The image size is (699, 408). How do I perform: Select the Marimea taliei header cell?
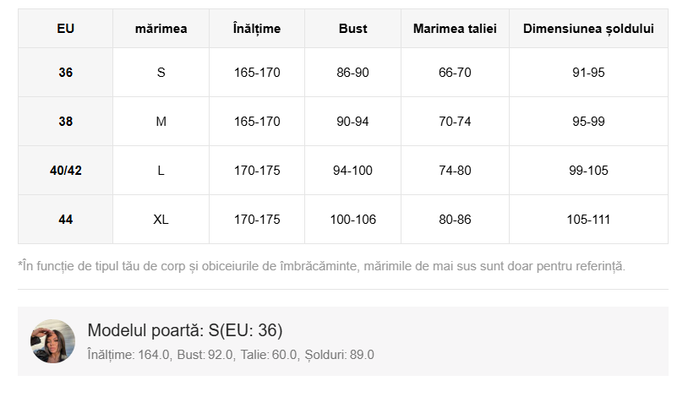[x=455, y=29]
